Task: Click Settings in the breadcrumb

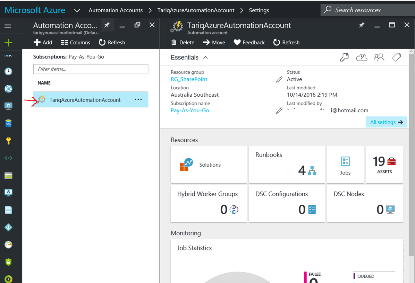Action: [x=259, y=10]
